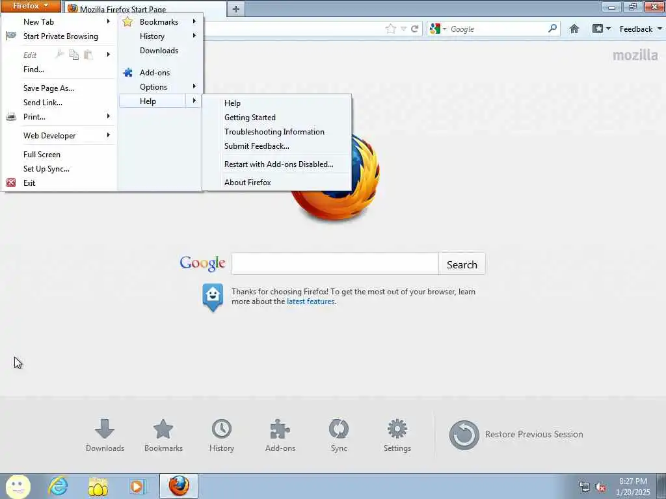Bookmark this page with star icon

click(391, 29)
